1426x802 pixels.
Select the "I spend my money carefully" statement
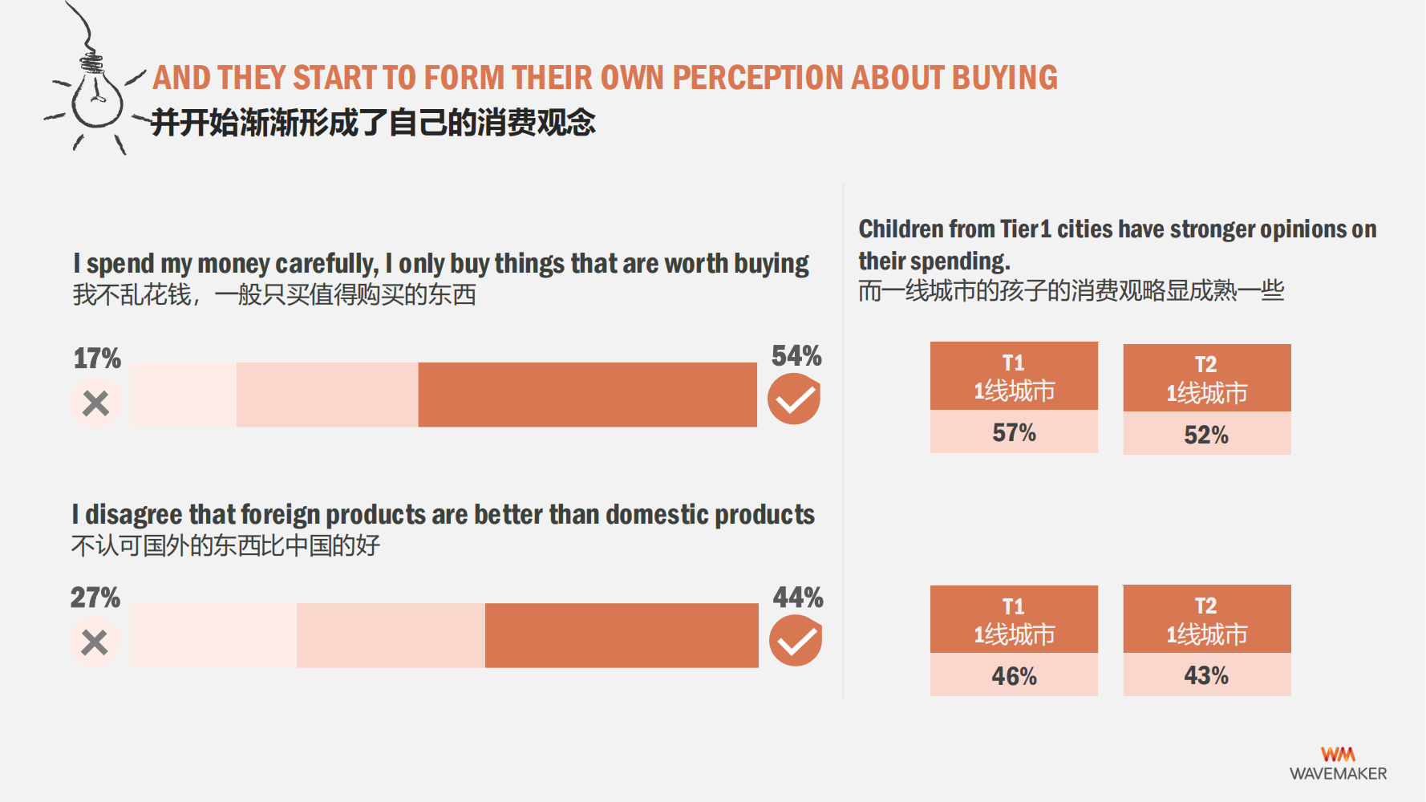coord(440,264)
